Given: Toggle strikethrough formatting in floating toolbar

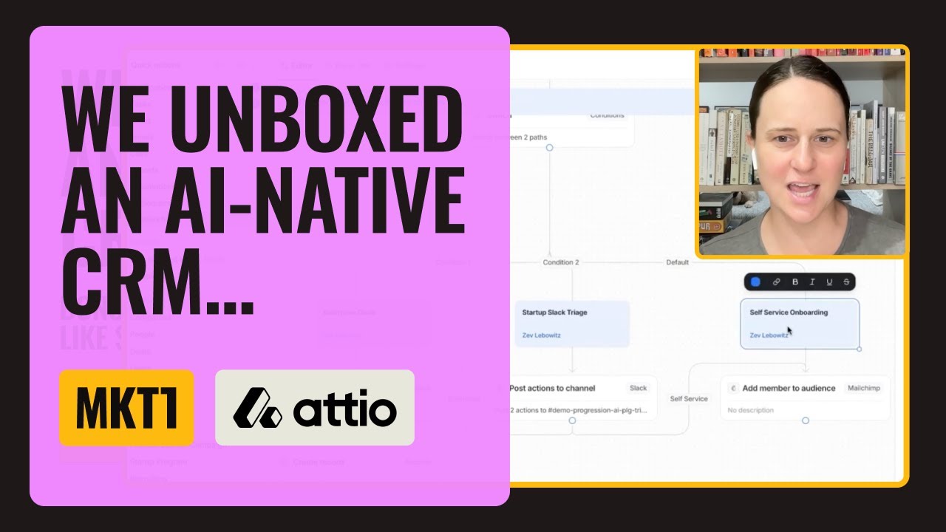Looking at the screenshot, I should [x=846, y=282].
